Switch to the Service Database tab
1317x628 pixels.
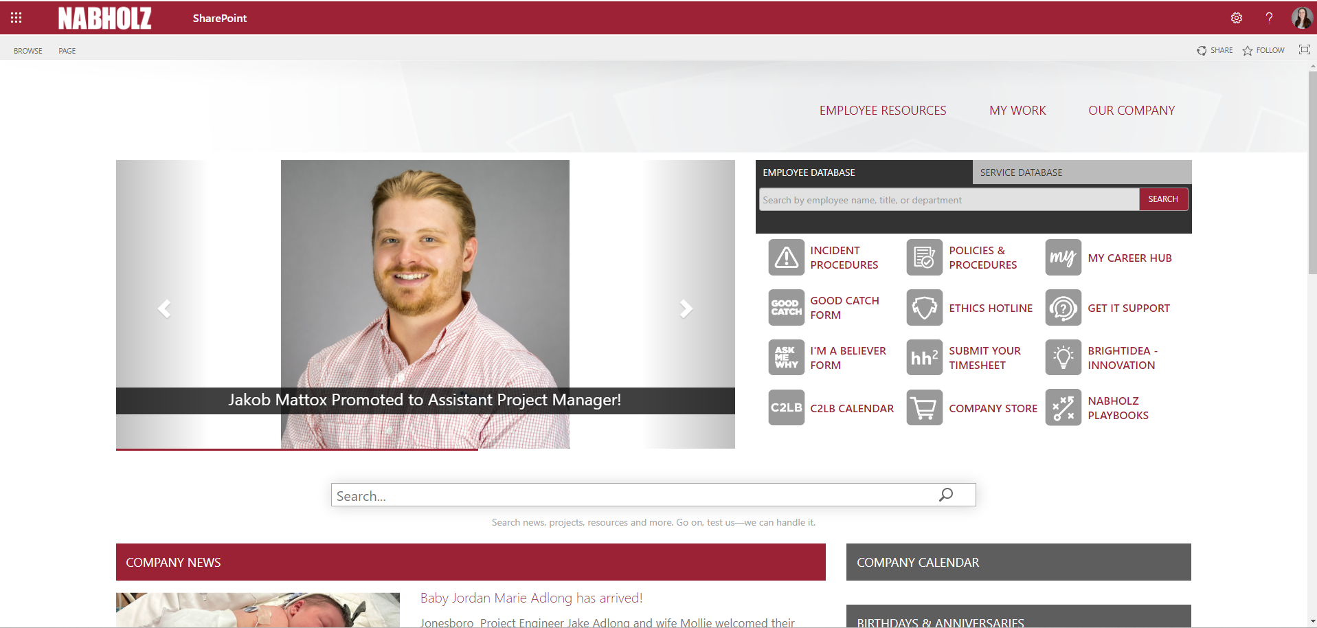[1021, 172]
